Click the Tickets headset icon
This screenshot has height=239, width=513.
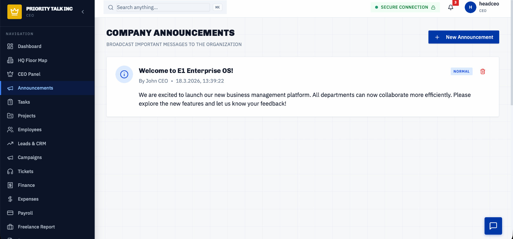tap(10, 171)
